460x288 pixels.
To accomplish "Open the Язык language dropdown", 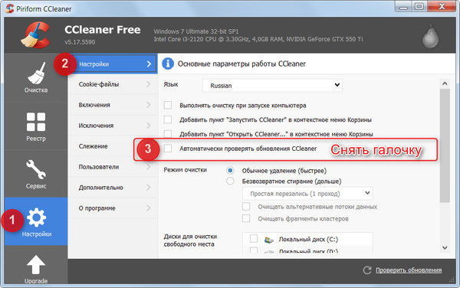I will [272, 86].
